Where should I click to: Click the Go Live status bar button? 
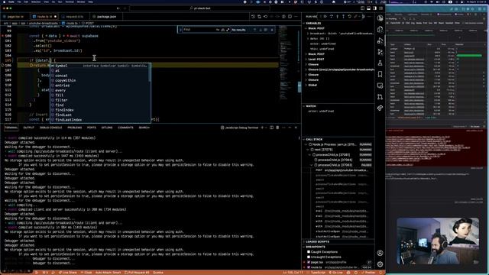click(336, 273)
